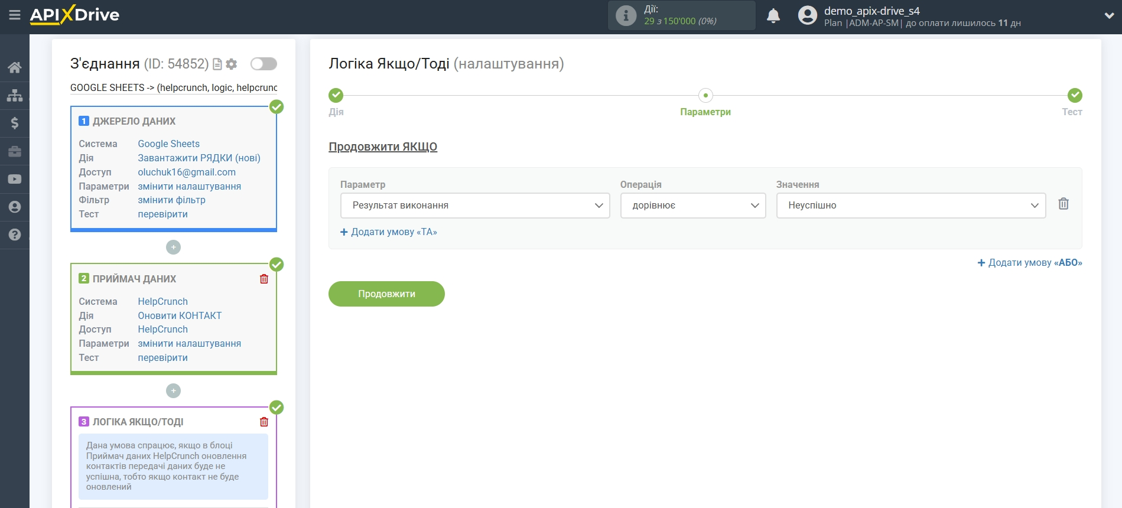1122x508 pixels.
Task: Delete the condition row trash icon
Action: pyautogui.click(x=1064, y=204)
